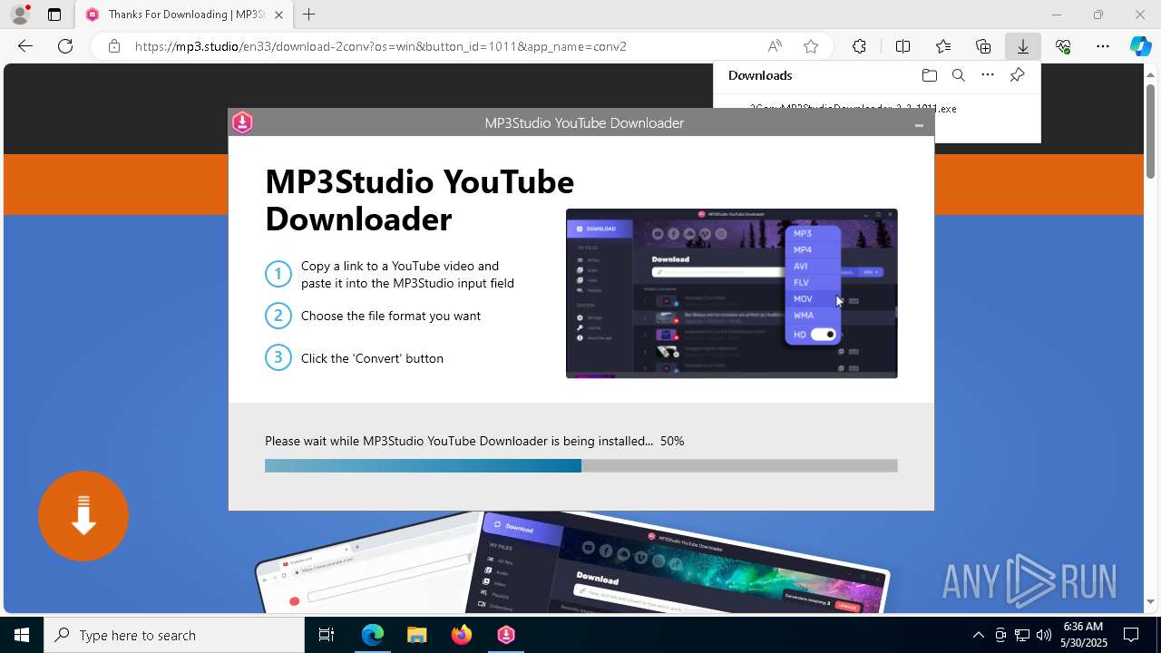Add this page to favorites
Viewport: 1161px width, 653px height.
[811, 46]
